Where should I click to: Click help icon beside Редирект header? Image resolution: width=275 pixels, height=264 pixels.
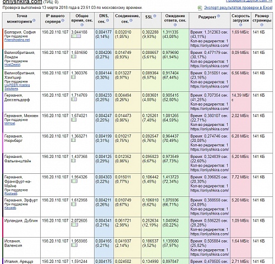coord(218,16)
